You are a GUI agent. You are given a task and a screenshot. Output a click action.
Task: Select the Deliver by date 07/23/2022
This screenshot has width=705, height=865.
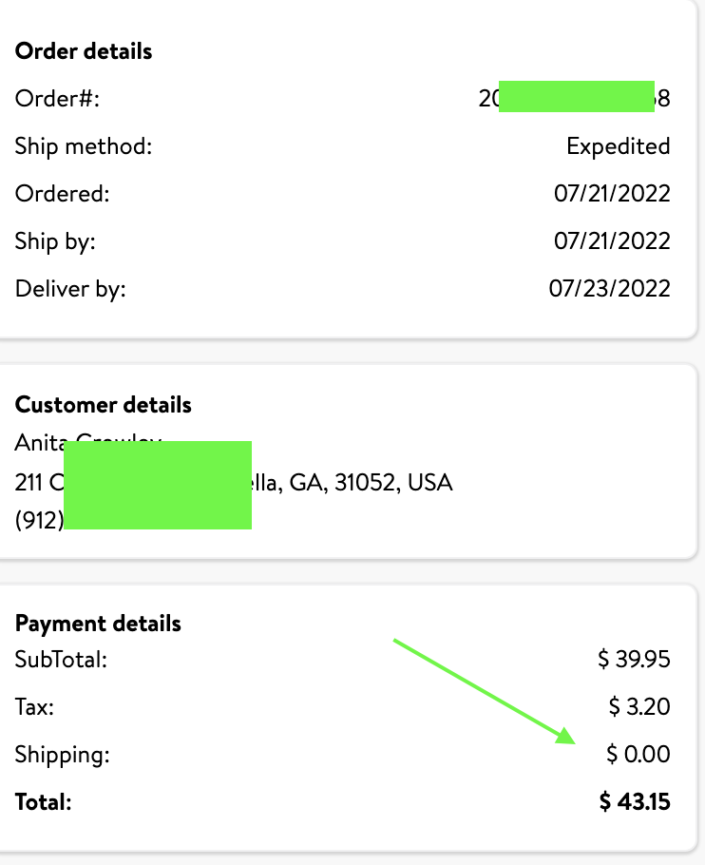(x=609, y=289)
